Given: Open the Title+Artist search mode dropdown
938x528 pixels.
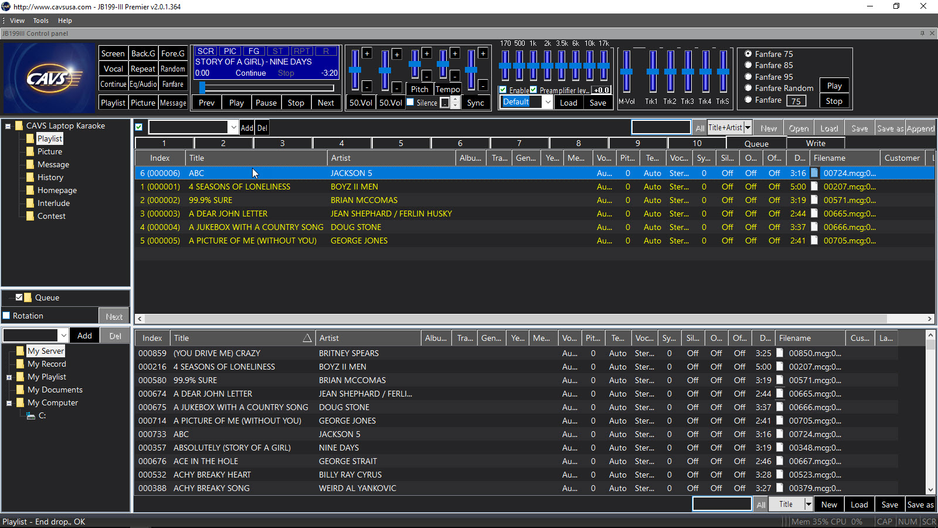Looking at the screenshot, I should point(747,128).
